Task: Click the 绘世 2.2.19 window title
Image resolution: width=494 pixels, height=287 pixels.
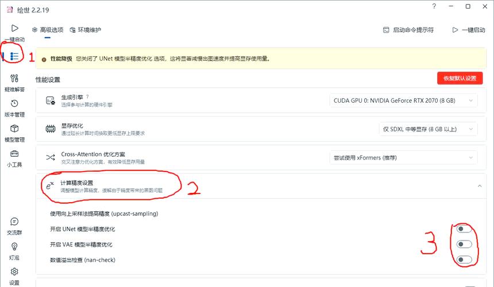Action: pyautogui.click(x=33, y=10)
